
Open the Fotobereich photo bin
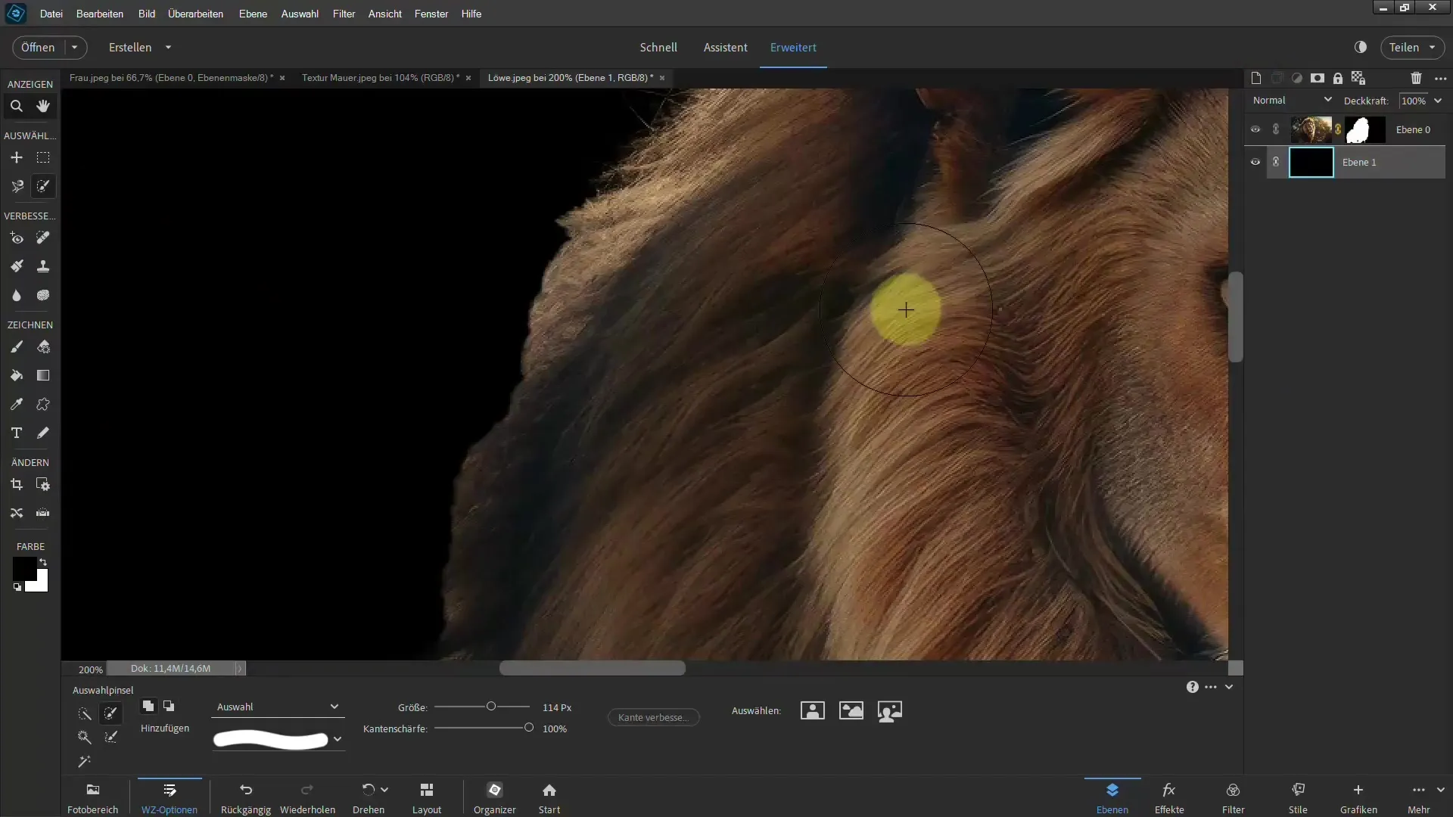pos(93,798)
